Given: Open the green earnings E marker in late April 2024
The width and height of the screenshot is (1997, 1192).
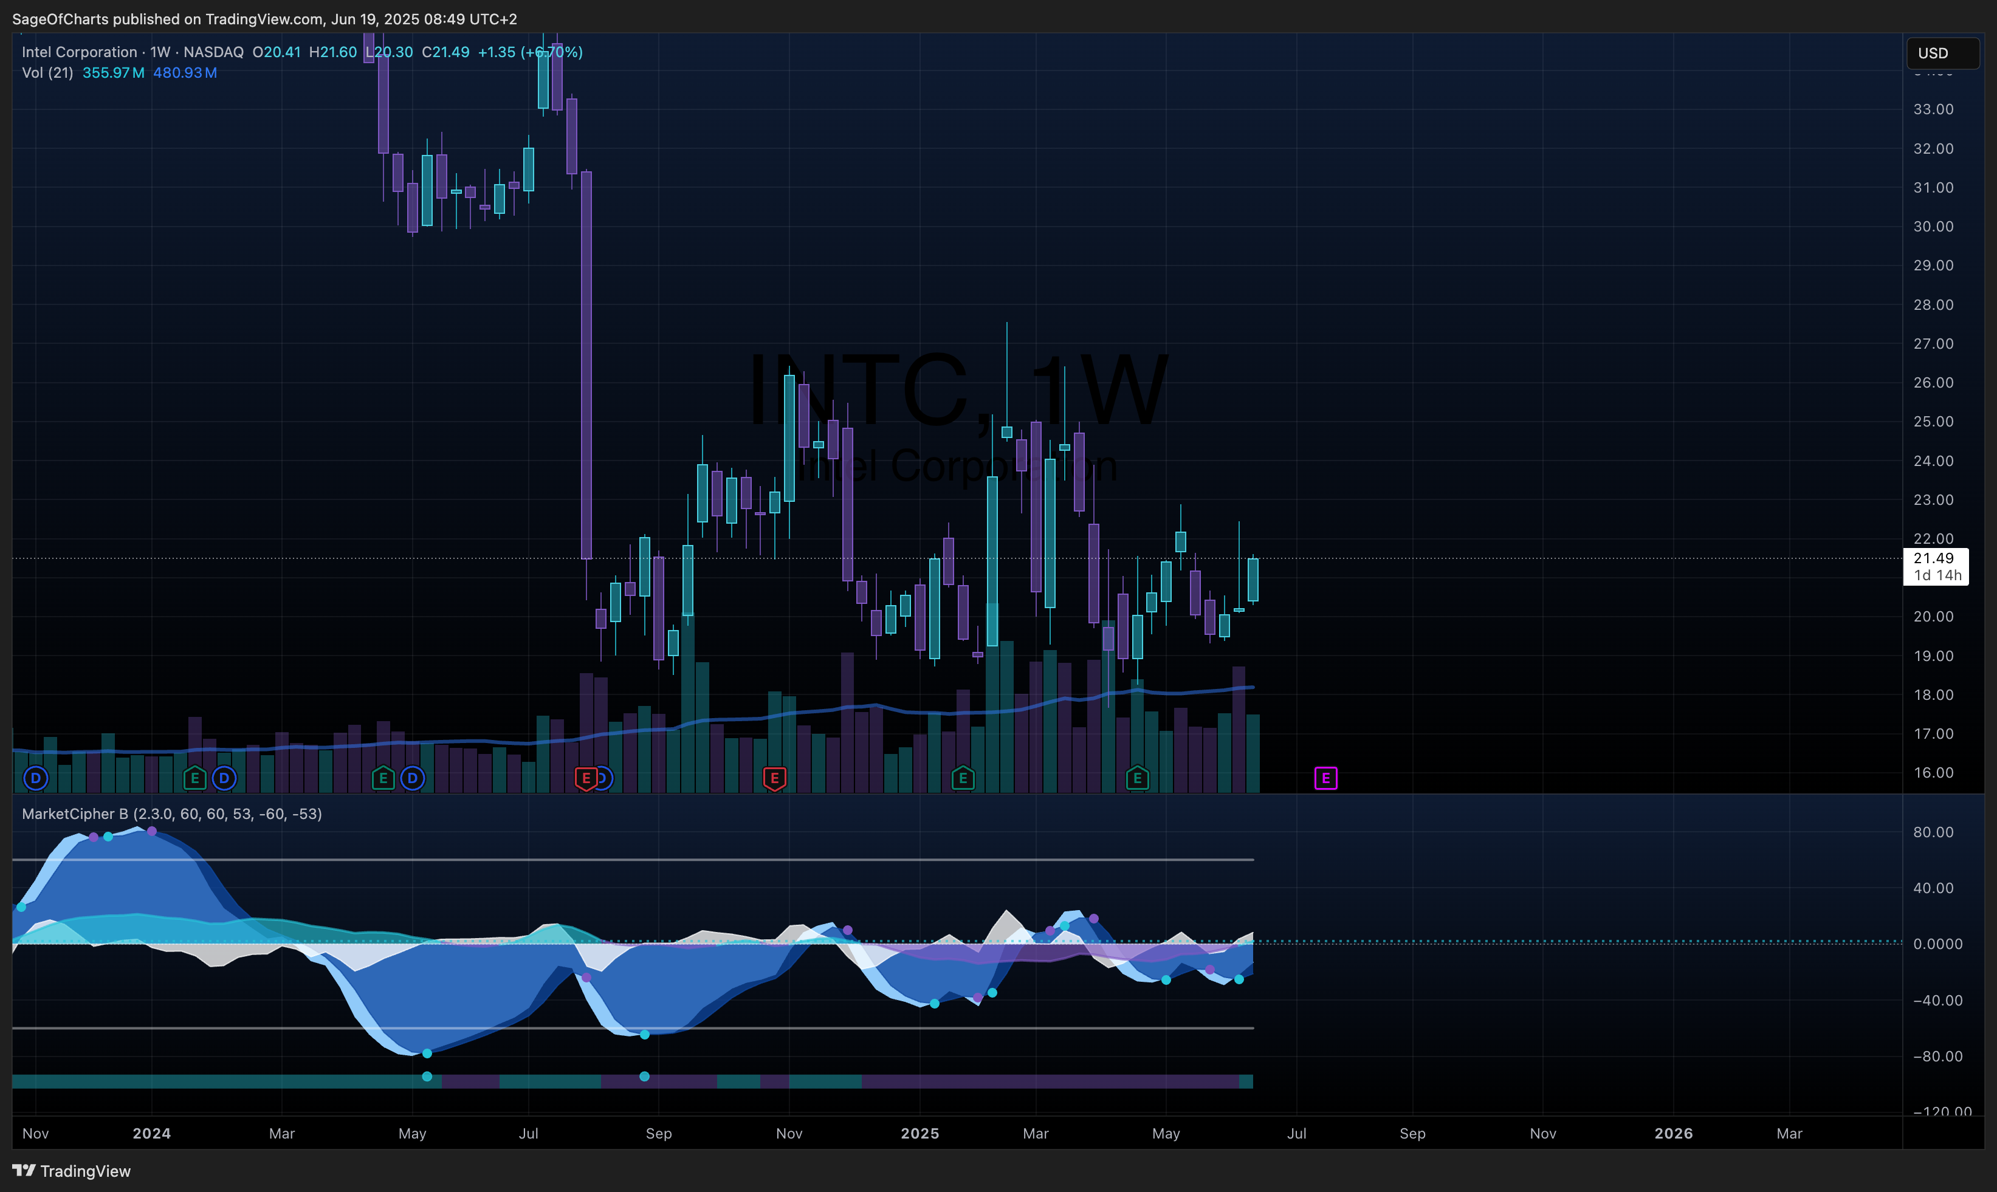Looking at the screenshot, I should (383, 778).
